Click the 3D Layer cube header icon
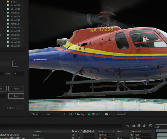The width and height of the screenshot is (167, 139). 93,131
